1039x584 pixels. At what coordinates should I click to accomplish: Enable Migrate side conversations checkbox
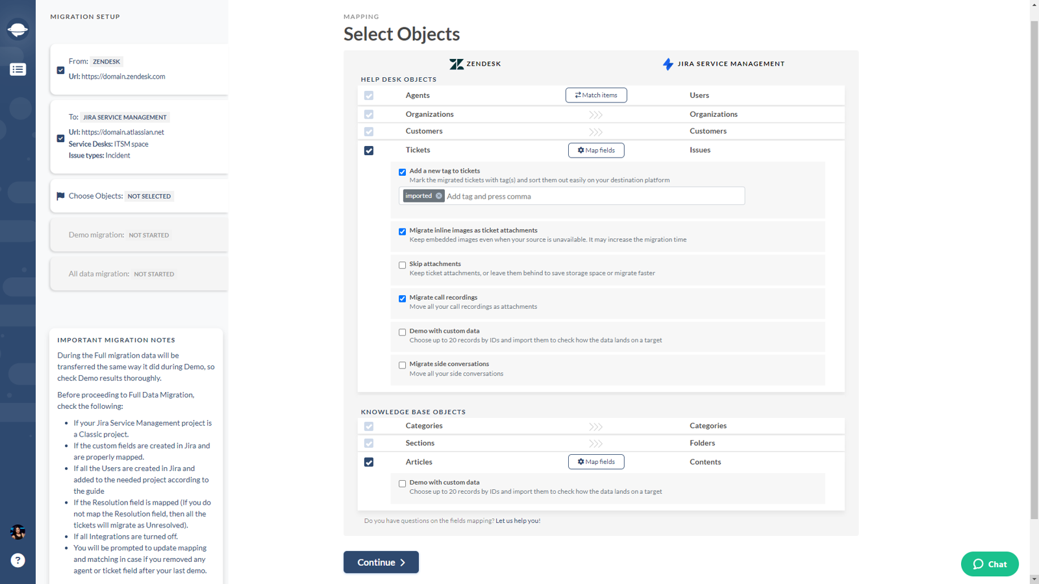pos(403,365)
